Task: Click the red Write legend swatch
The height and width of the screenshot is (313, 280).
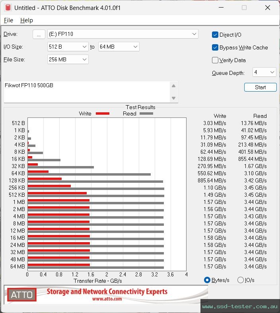Action: (x=103, y=113)
